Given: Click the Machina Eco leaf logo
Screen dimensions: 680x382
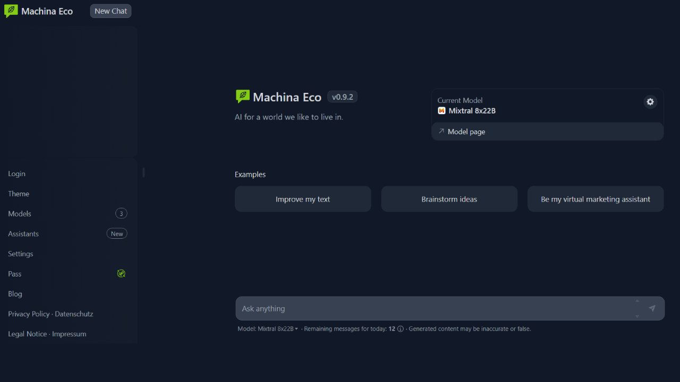Looking at the screenshot, I should (10, 11).
